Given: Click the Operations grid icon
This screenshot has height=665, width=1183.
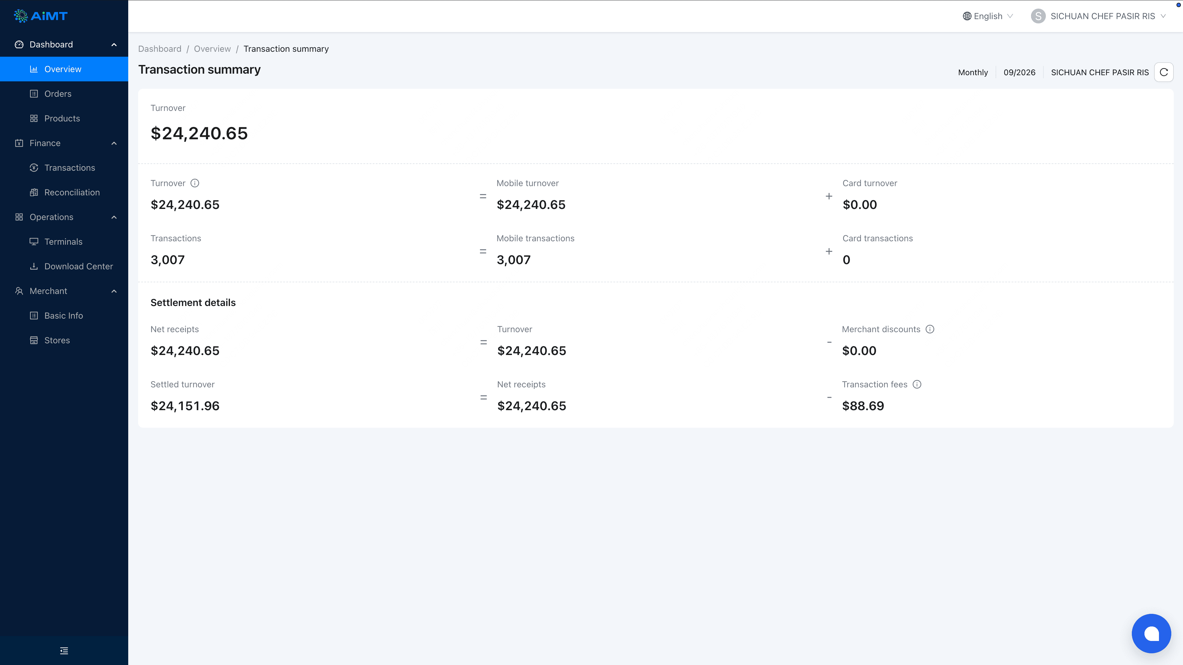Looking at the screenshot, I should click(x=19, y=217).
